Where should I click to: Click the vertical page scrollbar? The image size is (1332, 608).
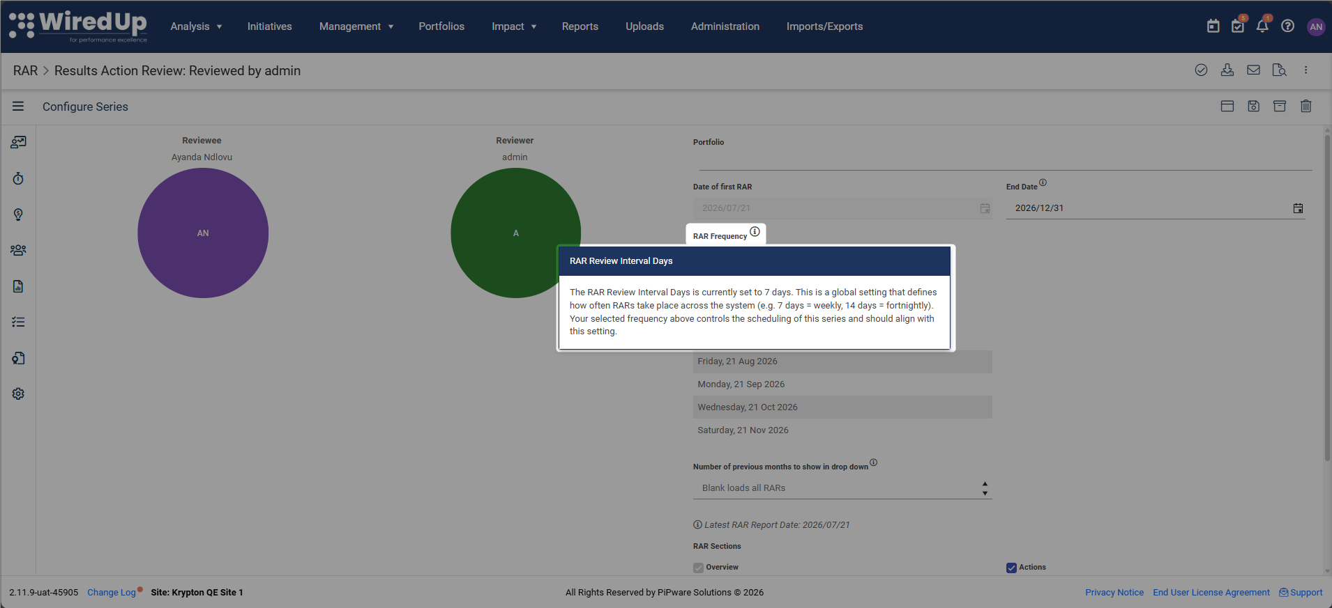(x=1327, y=297)
